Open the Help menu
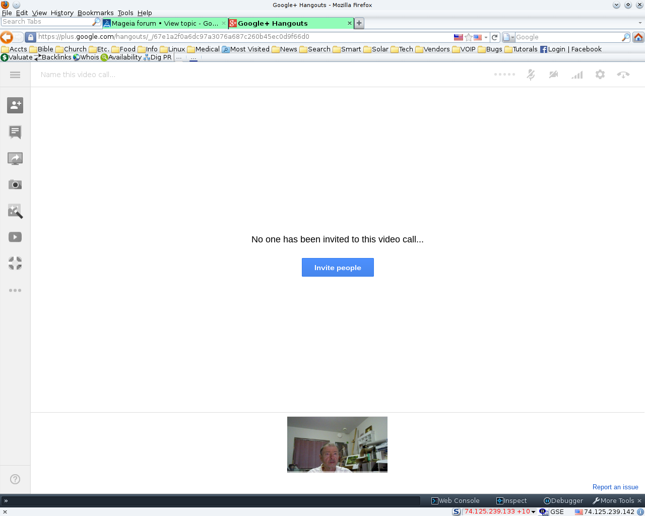Image resolution: width=645 pixels, height=516 pixels. pos(145,13)
